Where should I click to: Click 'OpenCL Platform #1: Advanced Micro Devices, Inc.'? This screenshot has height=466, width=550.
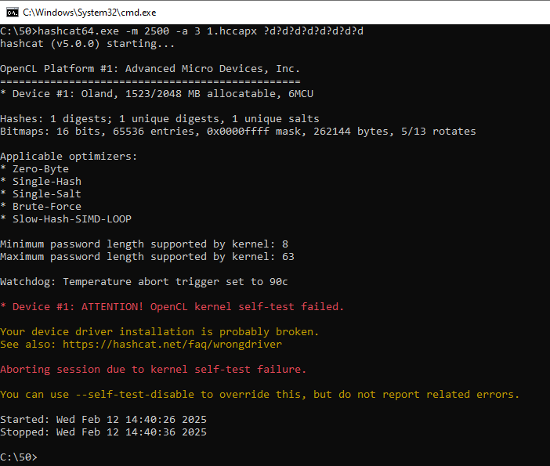coord(150,69)
